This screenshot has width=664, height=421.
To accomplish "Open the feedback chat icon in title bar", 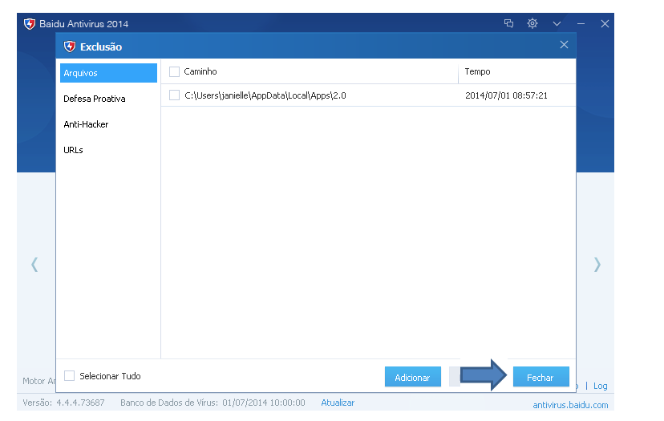I will [x=508, y=23].
